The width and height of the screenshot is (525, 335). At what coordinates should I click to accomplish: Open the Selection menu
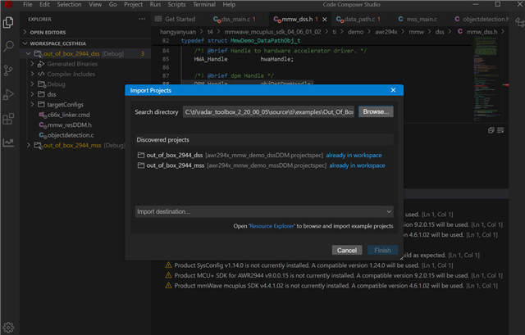point(69,4)
